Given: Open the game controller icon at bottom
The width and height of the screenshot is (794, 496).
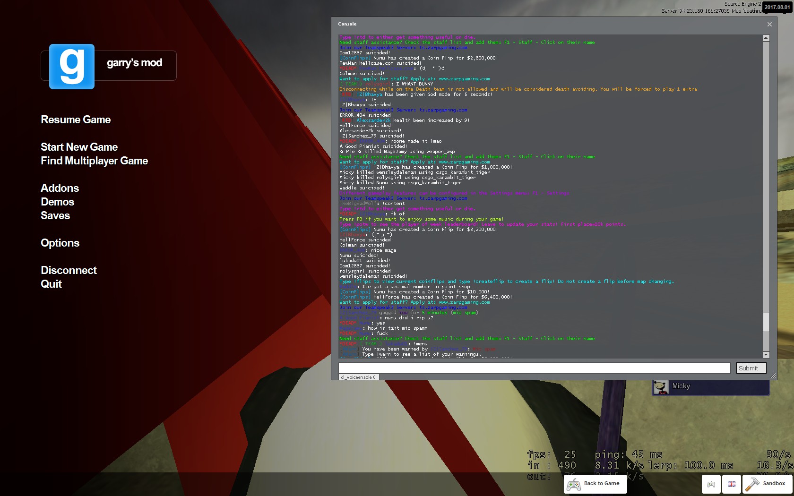Looking at the screenshot, I should tap(711, 484).
